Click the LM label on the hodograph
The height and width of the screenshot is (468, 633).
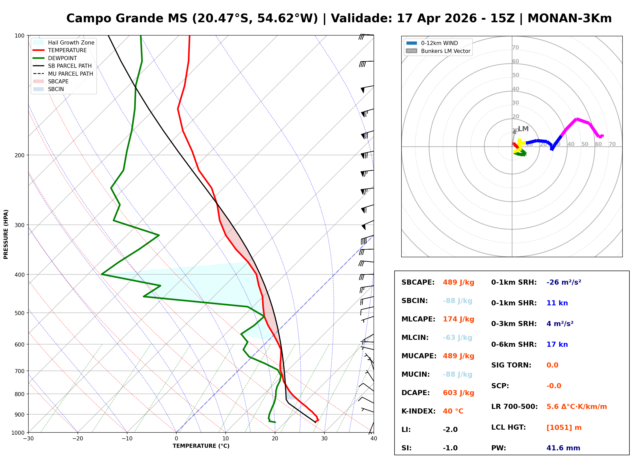point(523,129)
